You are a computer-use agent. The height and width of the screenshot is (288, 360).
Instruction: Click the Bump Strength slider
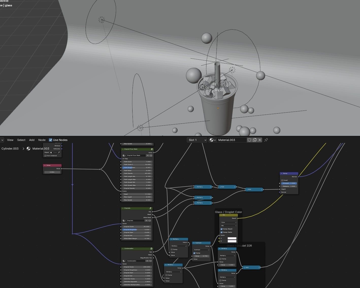289,183
